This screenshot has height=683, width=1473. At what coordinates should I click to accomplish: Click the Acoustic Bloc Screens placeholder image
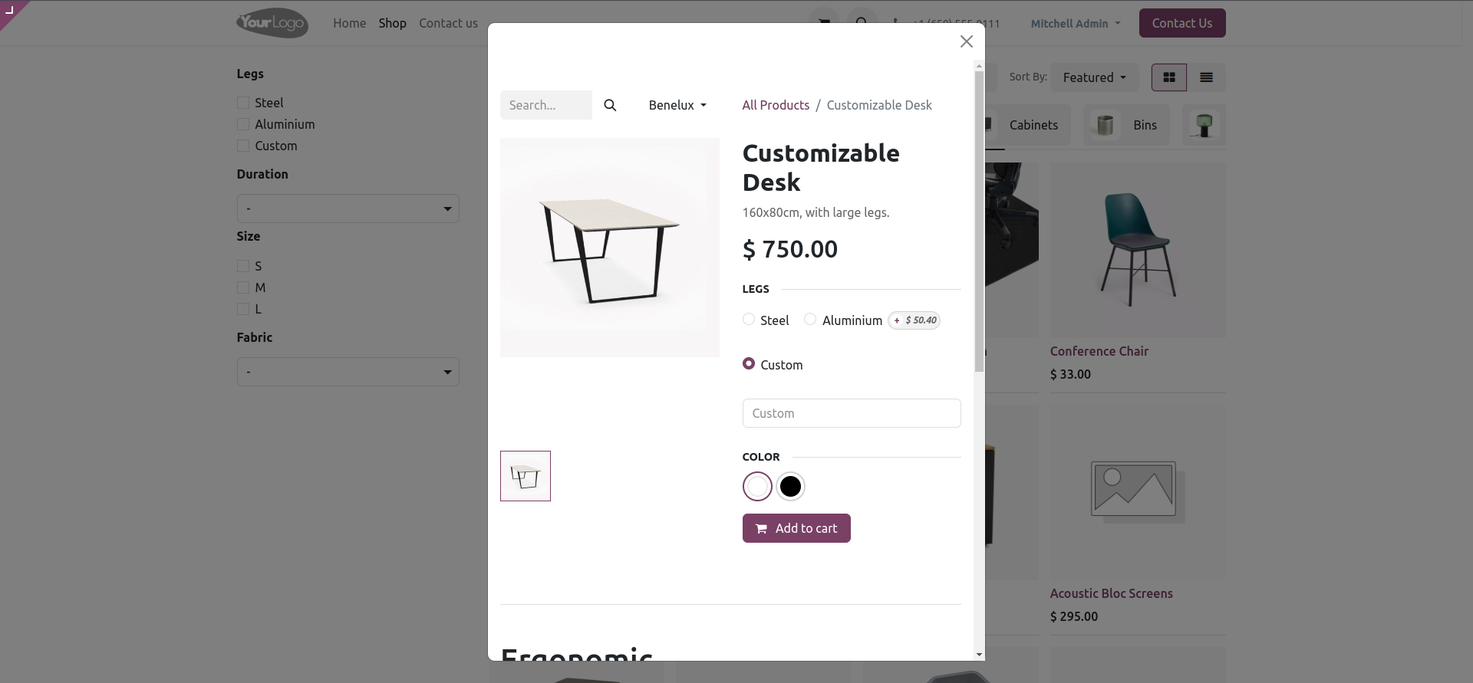[x=1133, y=492]
